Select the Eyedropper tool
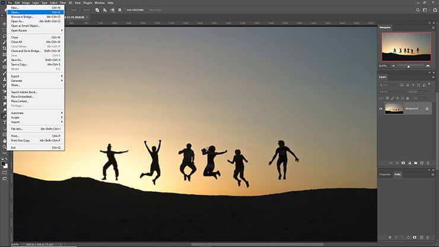Image resolution: width=439 pixels, height=247 pixels. coord(4,61)
